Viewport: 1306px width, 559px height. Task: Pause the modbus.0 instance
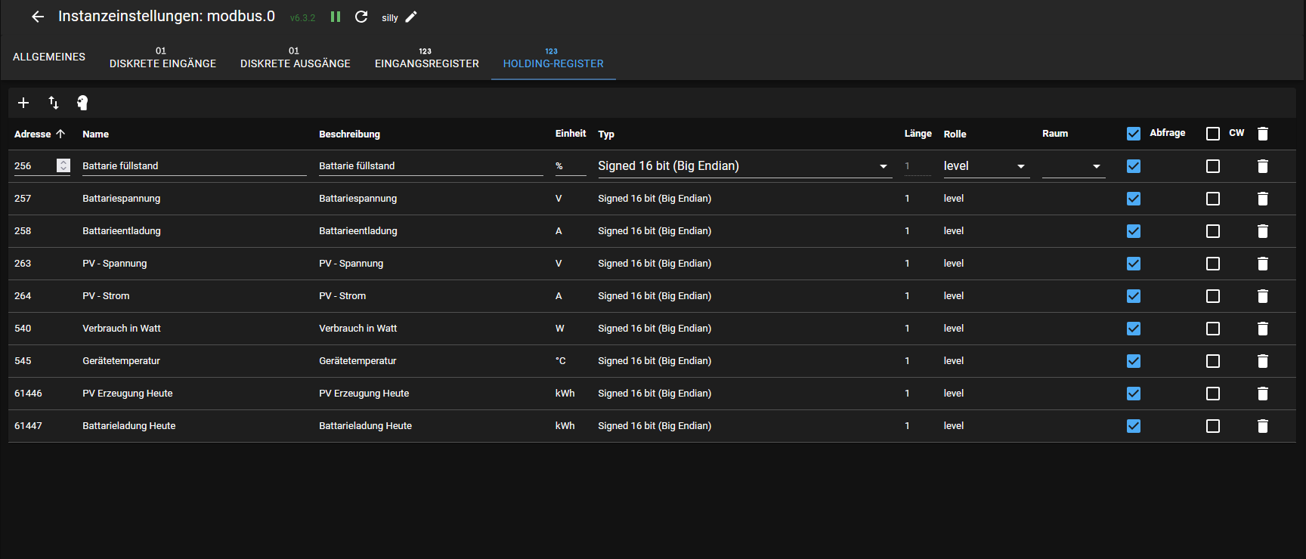(336, 17)
